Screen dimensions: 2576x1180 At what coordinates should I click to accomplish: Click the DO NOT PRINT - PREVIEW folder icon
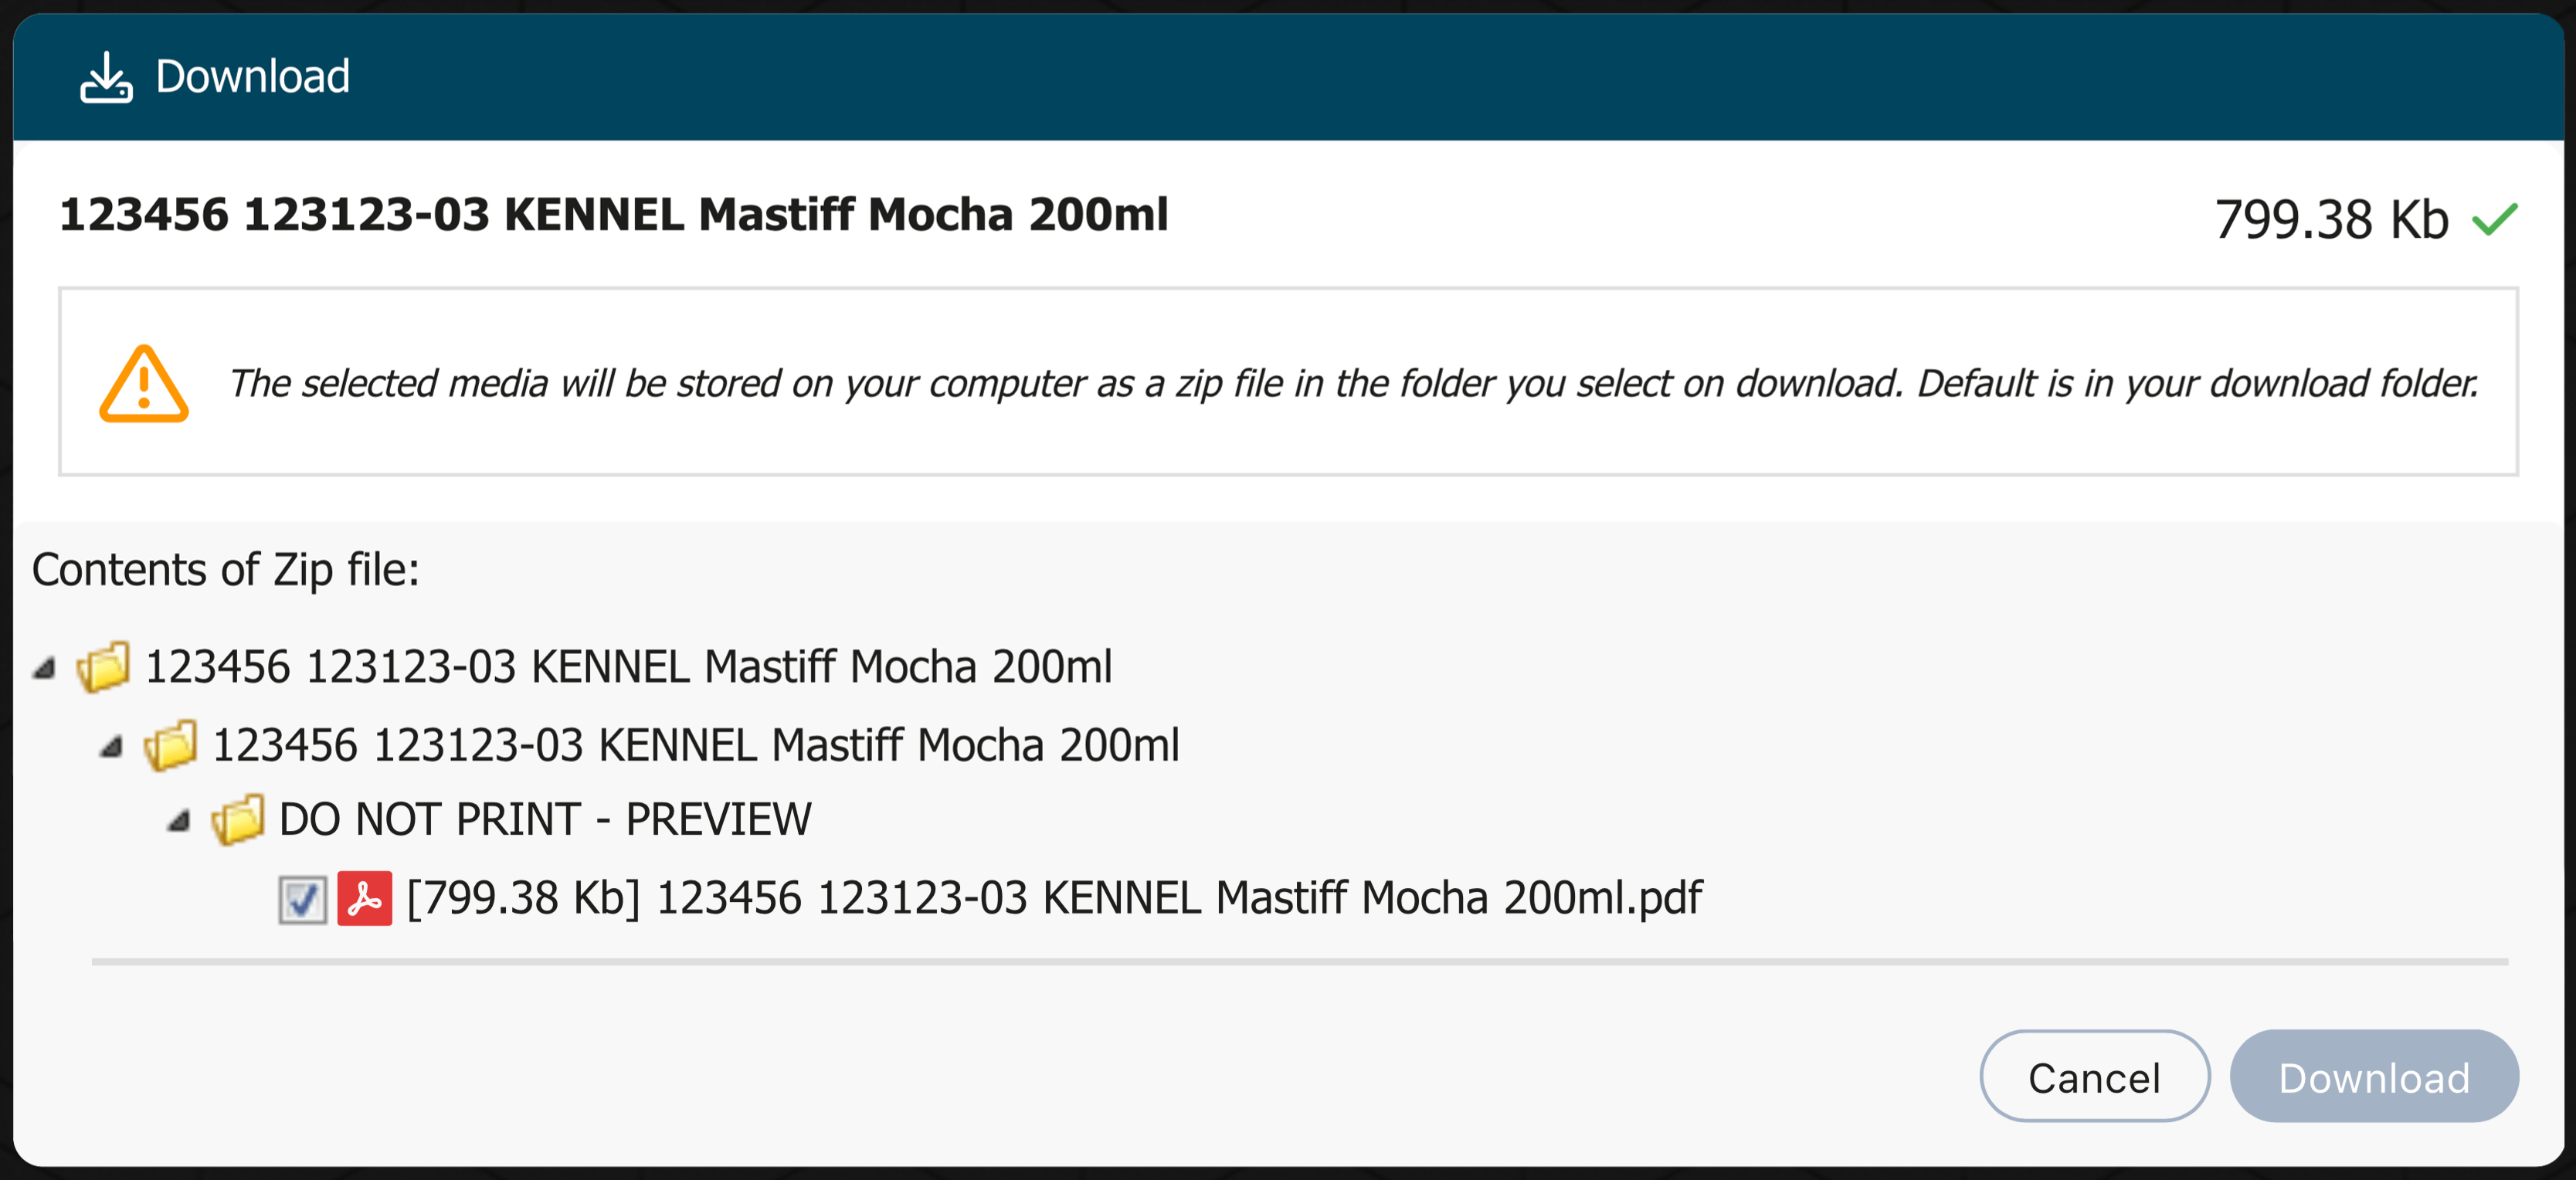click(238, 820)
